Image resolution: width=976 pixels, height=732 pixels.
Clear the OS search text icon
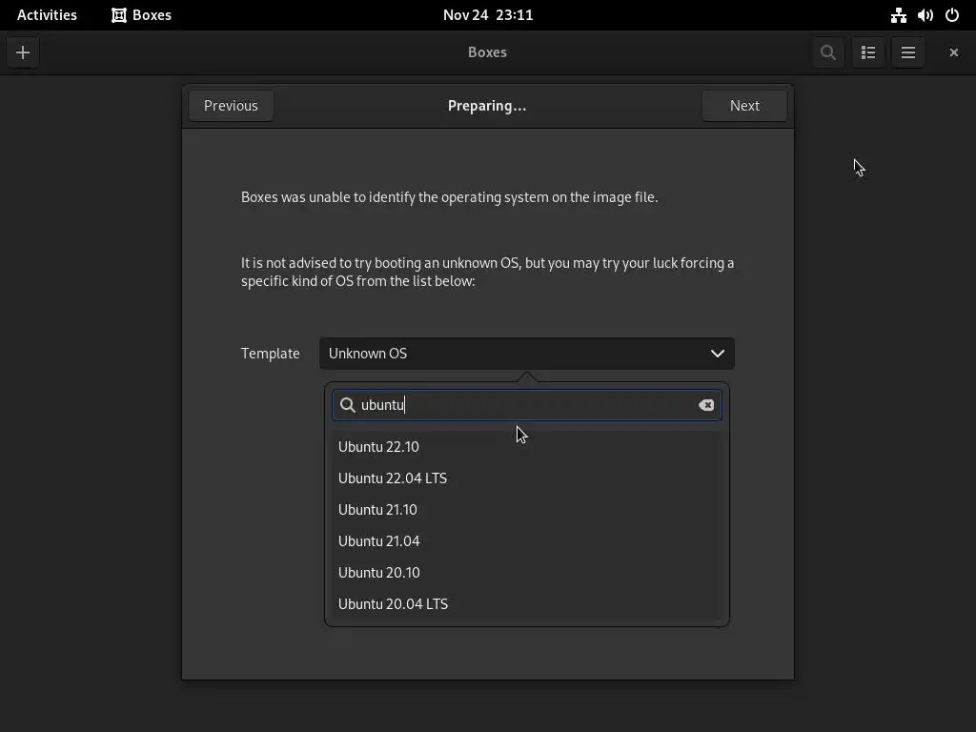tap(706, 405)
